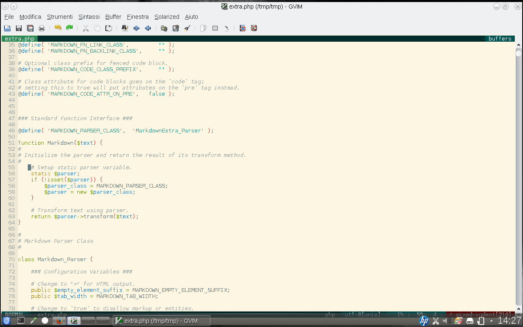Cut selection using the scissors toolbar icon
Screen dimensions: 523x327
[x=86, y=28]
